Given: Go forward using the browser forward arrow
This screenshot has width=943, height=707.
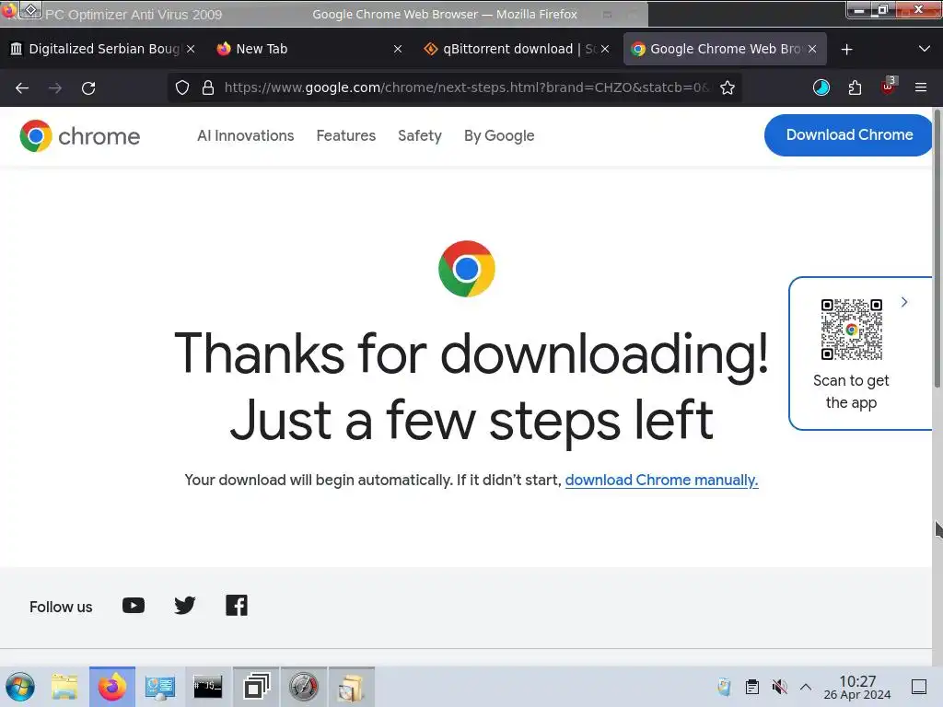Looking at the screenshot, I should tap(54, 87).
